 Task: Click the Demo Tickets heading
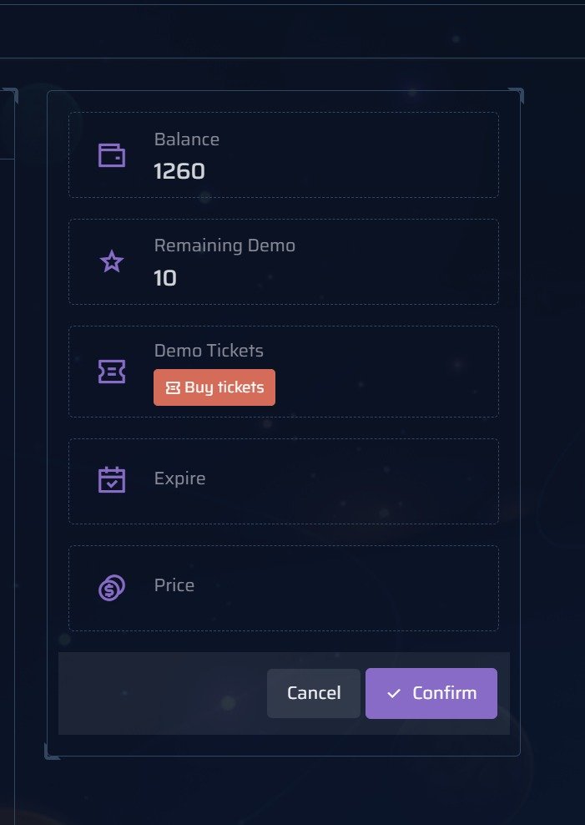(x=209, y=351)
